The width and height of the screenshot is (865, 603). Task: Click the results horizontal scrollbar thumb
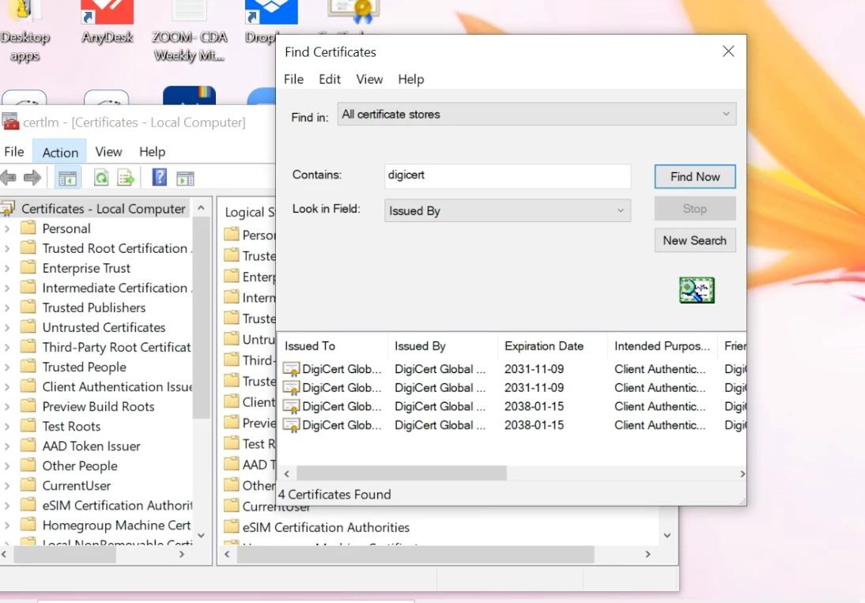(402, 473)
